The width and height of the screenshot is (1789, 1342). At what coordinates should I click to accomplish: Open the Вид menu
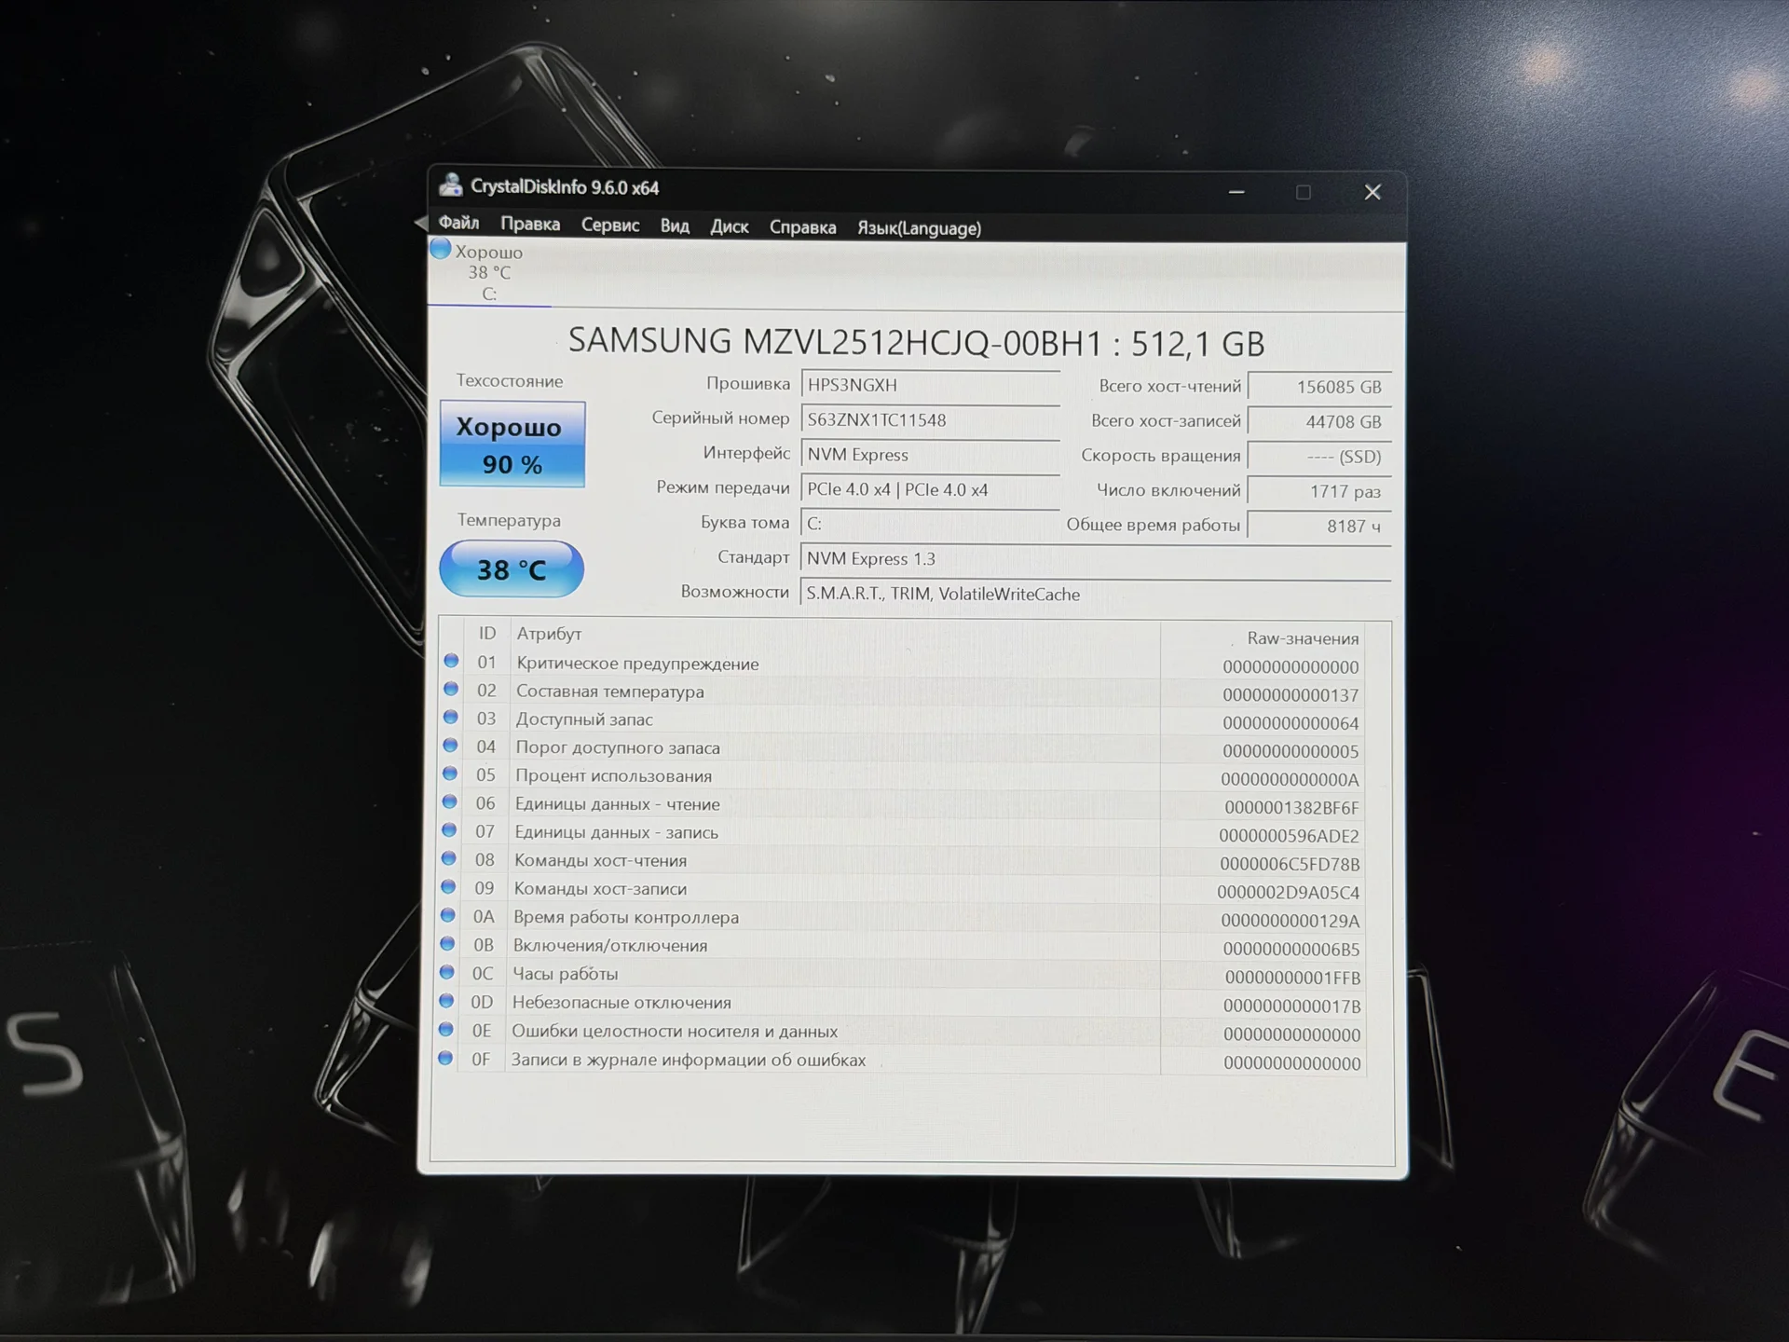click(x=675, y=226)
